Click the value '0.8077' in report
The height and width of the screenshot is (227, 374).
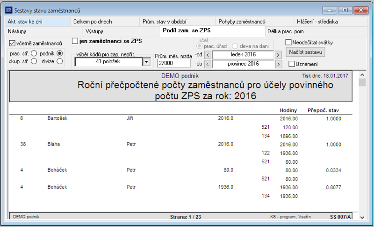[x=333, y=187]
